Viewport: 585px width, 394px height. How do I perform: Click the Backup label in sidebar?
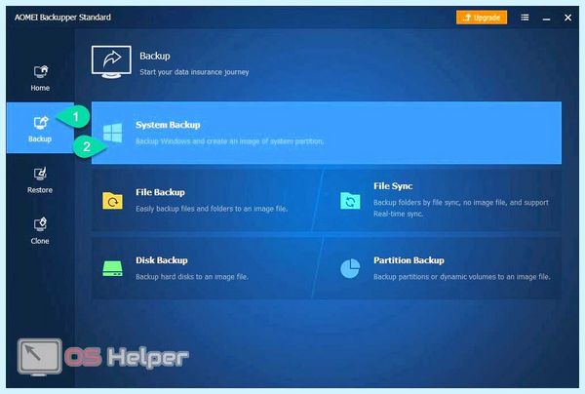tap(40, 138)
